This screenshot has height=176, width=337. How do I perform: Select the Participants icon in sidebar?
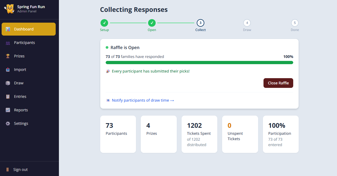tap(7, 43)
